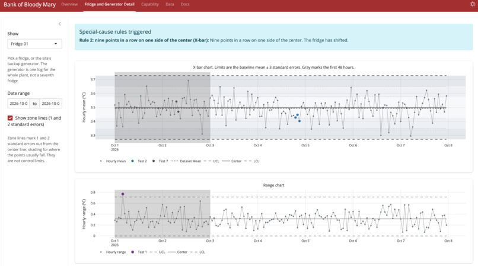Toggle Range chart LCL legend entry
478x266 pixels.
(197, 252)
